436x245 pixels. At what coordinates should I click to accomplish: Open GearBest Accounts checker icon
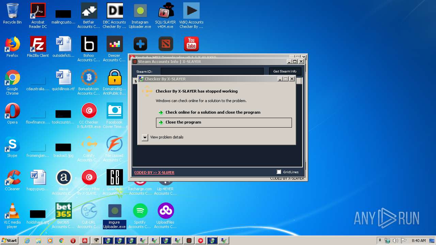point(114,182)
